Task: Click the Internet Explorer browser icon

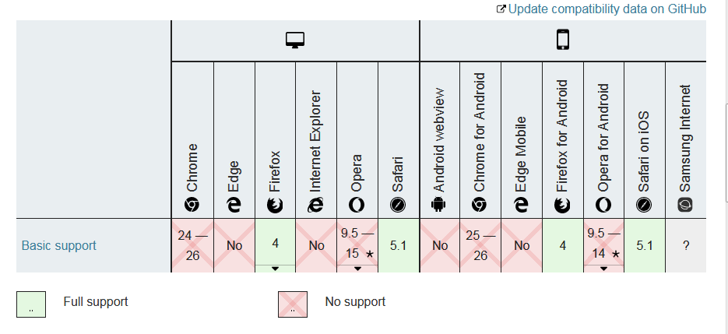Action: 316,205
